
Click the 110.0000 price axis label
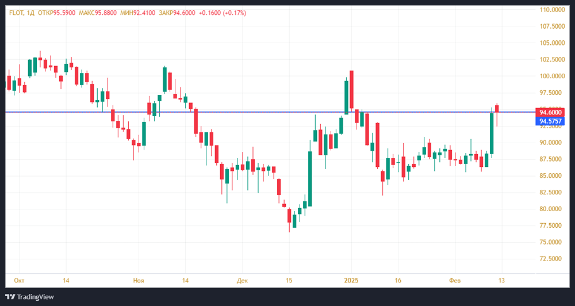tap(552, 10)
